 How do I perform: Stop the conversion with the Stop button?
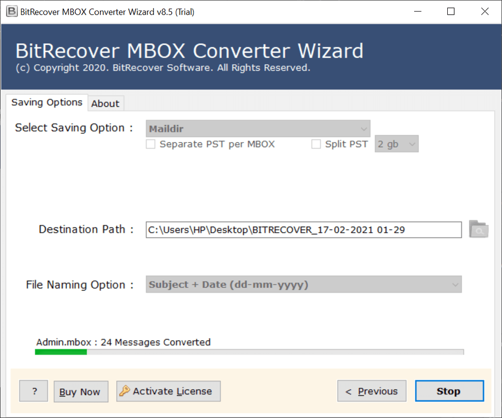click(449, 391)
